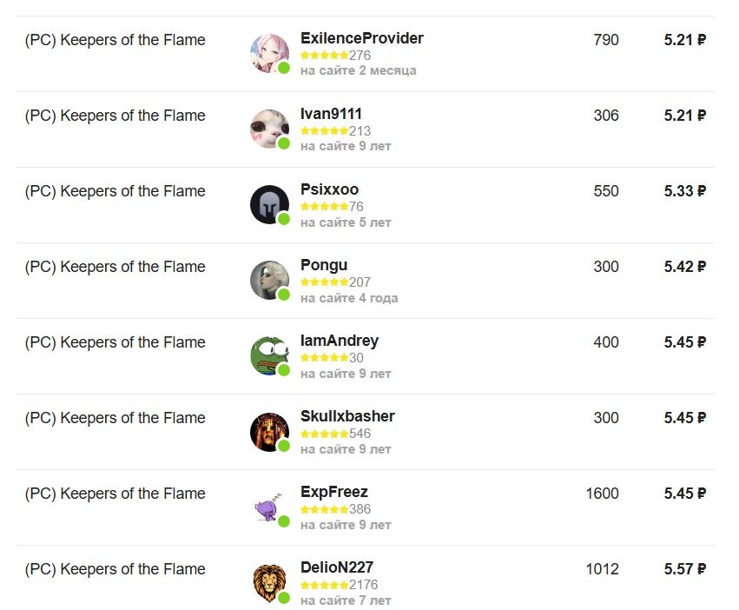
Task: Click Skullxbasher's skull avatar
Action: (269, 432)
